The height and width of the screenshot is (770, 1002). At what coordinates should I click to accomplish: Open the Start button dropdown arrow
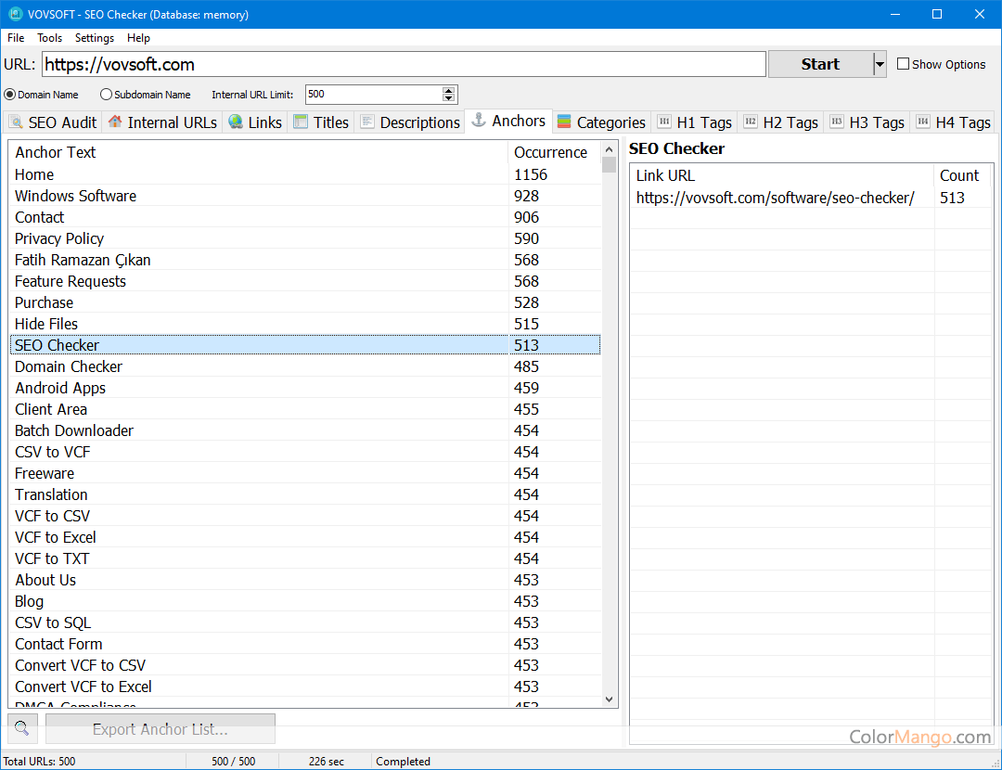coord(880,64)
